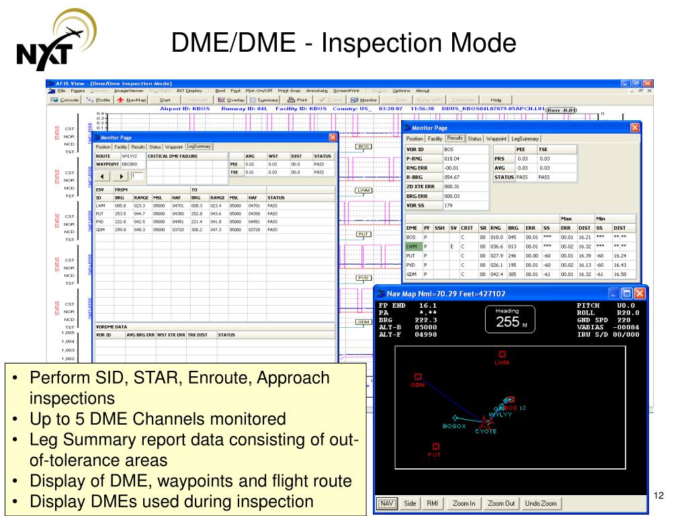Click the BOS label box on plot

pos(363,146)
